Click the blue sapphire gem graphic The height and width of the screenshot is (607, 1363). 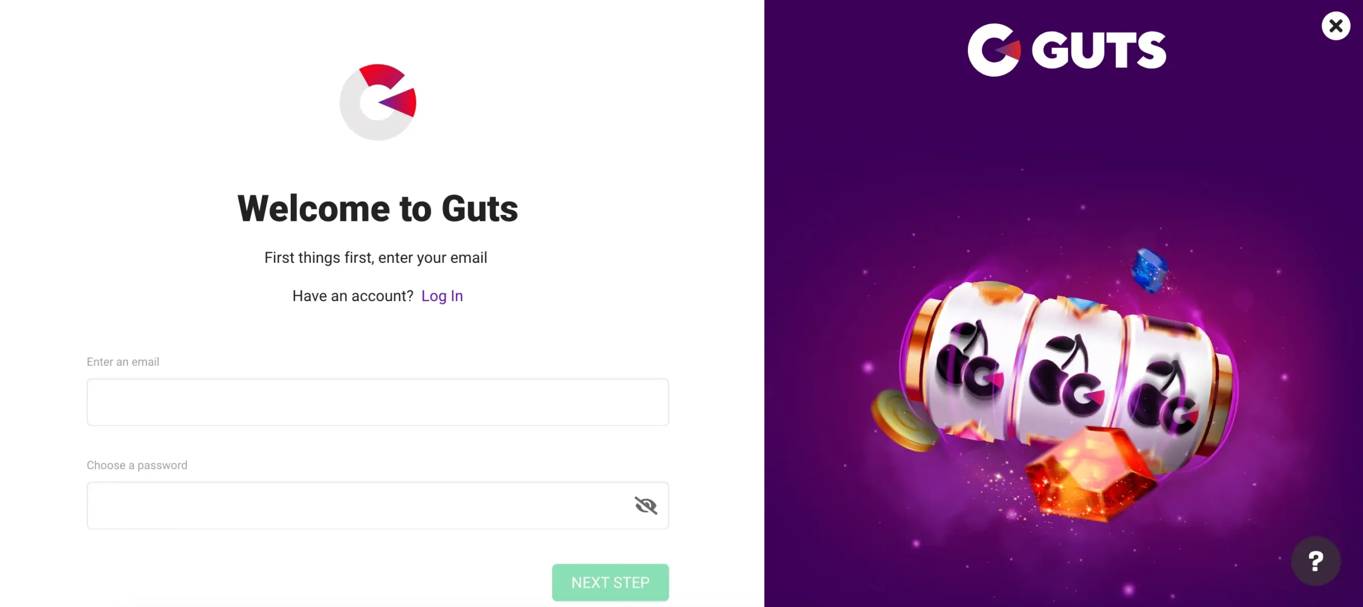1149,271
